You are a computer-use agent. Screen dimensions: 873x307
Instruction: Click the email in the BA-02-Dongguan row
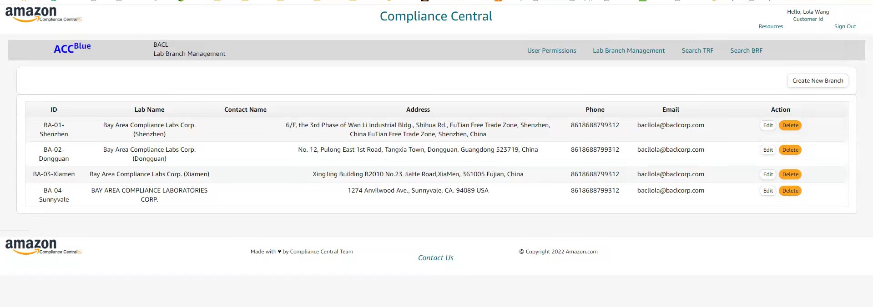pyautogui.click(x=671, y=149)
